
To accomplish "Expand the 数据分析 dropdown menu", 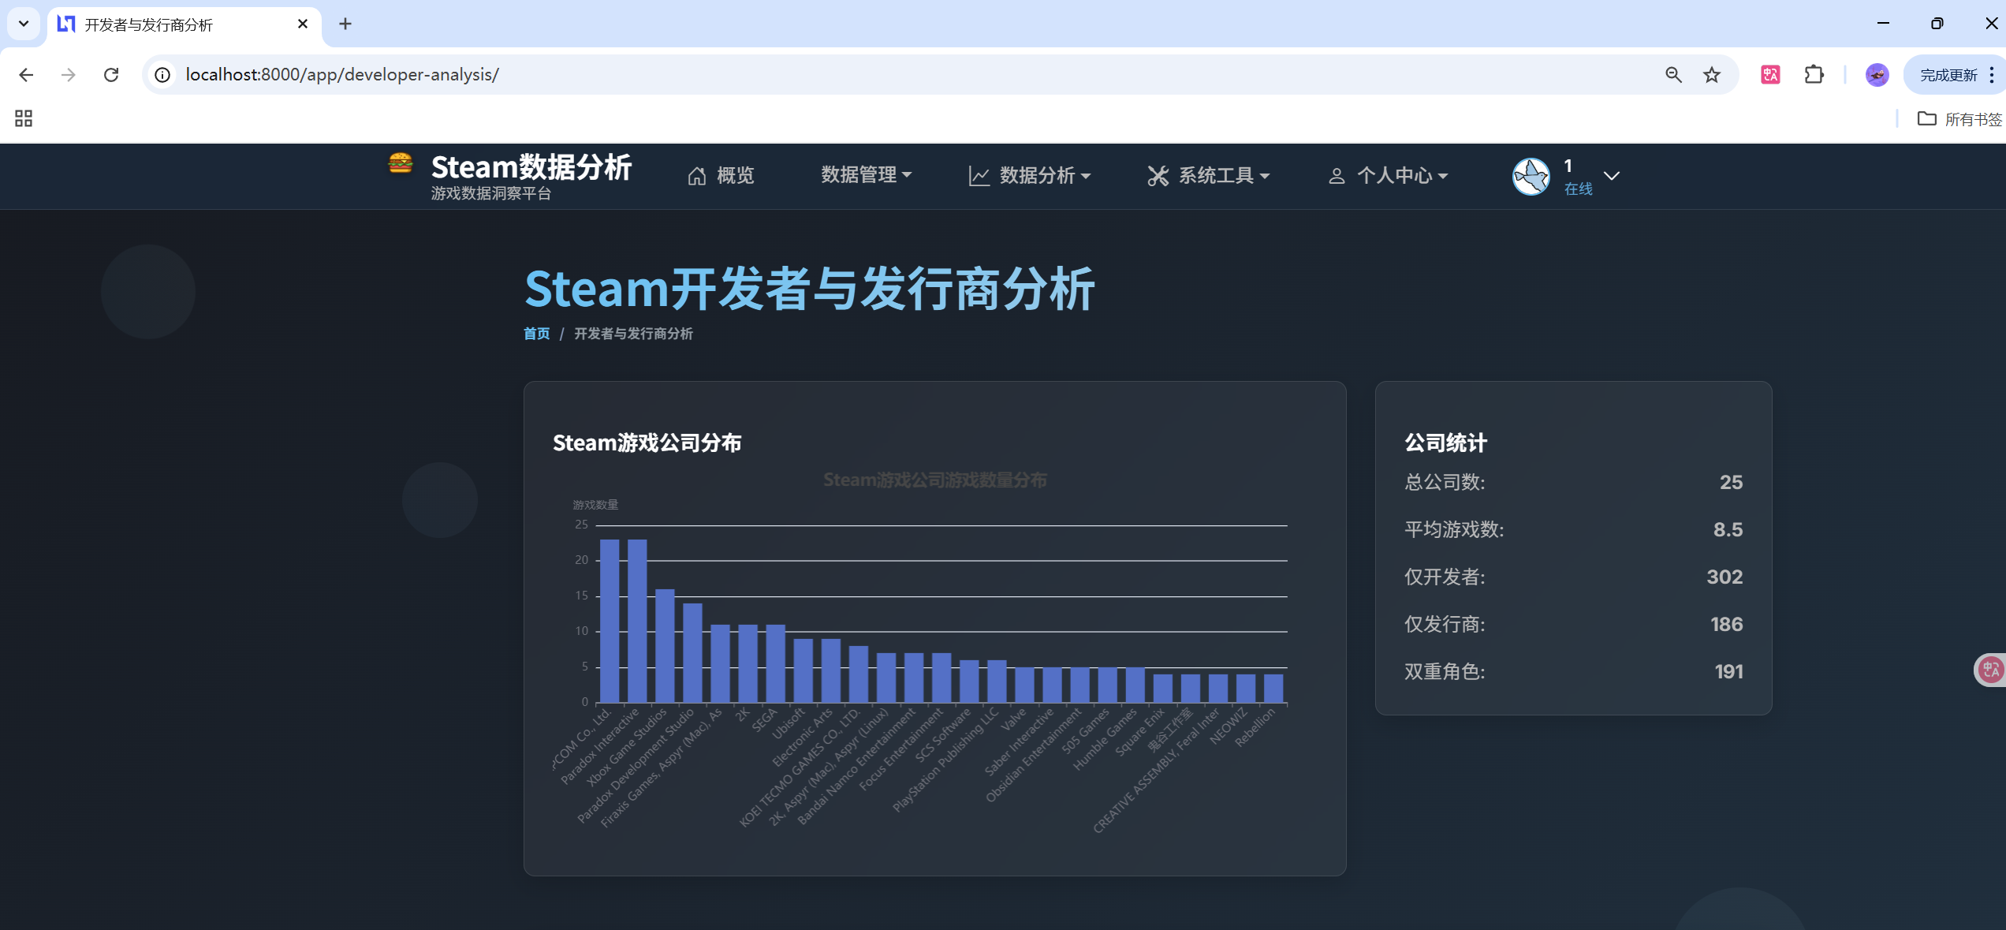I will [x=1030, y=175].
